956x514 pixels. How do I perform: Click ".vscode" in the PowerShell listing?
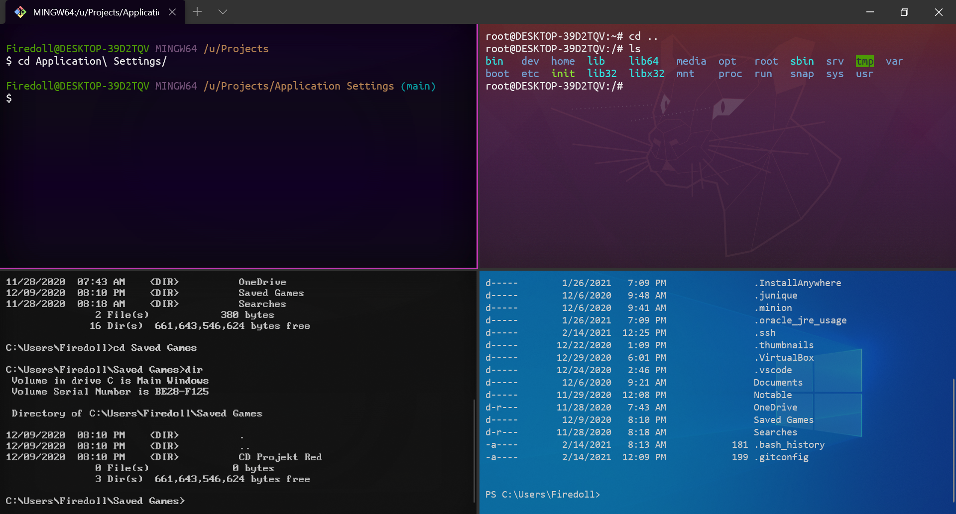click(x=773, y=370)
